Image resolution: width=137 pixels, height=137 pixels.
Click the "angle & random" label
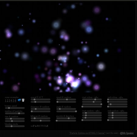coord(64,107)
